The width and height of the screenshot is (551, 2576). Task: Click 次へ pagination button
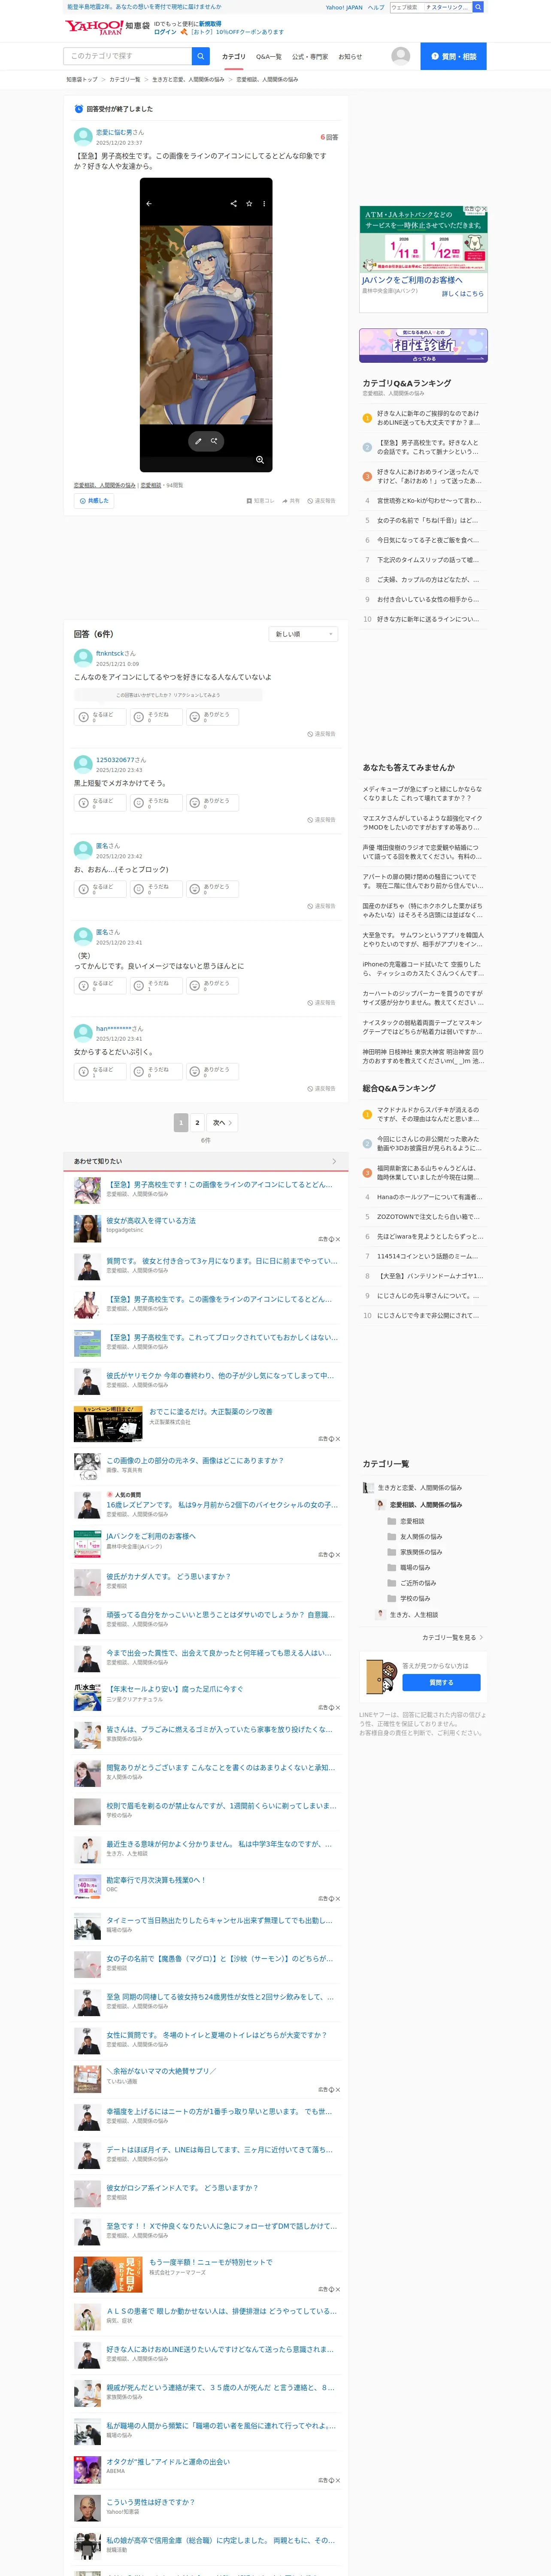(x=222, y=1123)
